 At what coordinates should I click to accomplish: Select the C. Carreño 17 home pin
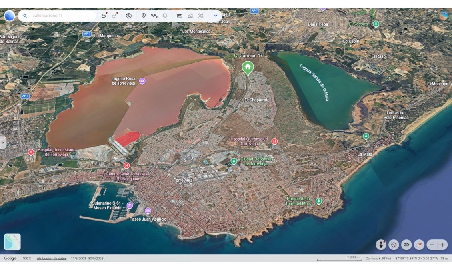point(248,68)
